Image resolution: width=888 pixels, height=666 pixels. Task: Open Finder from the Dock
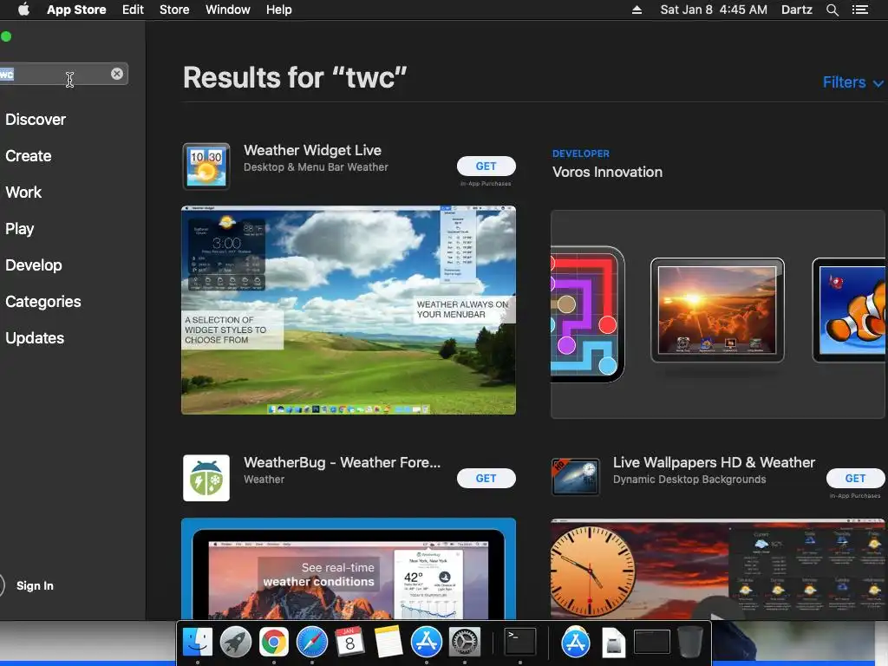(x=197, y=642)
